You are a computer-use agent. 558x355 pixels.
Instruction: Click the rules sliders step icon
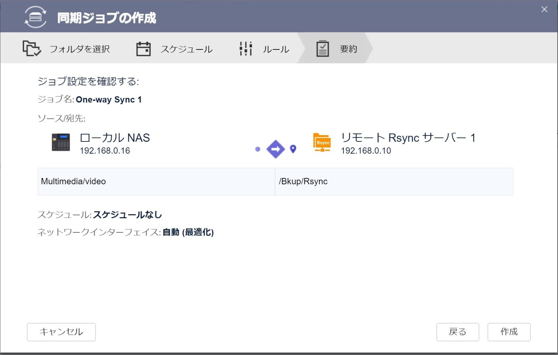(x=246, y=49)
